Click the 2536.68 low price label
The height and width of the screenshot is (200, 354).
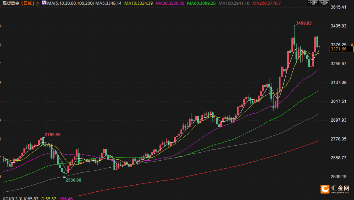click(x=73, y=180)
